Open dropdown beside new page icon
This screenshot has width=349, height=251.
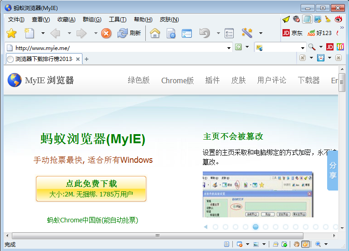tap(43, 33)
